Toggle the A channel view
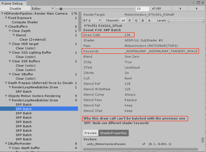This screenshot has width=206, height=152. tap(149, 20)
